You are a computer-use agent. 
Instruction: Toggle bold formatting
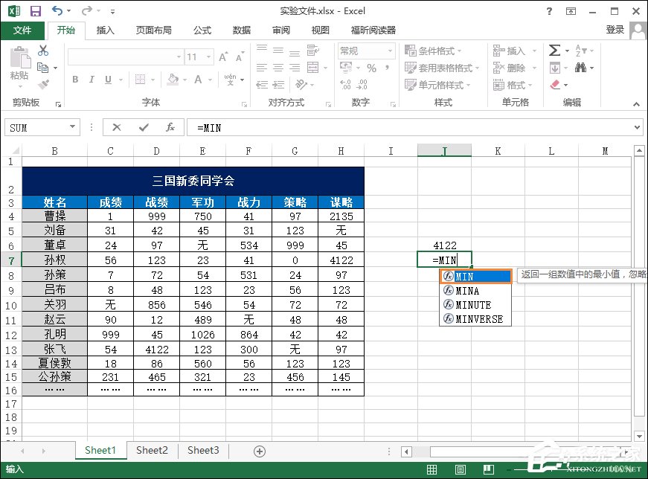pos(75,79)
